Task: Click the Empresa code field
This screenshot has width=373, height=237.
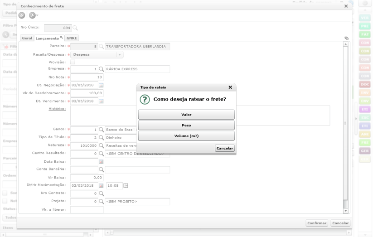Action: 84,69
